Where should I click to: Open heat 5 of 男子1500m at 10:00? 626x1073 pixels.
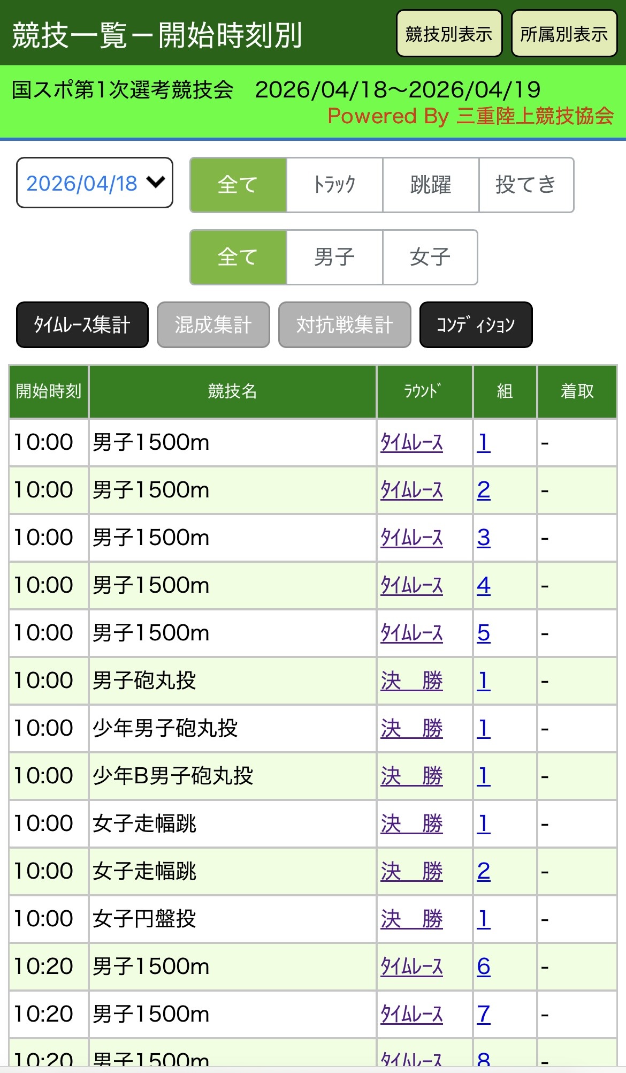pyautogui.click(x=483, y=633)
